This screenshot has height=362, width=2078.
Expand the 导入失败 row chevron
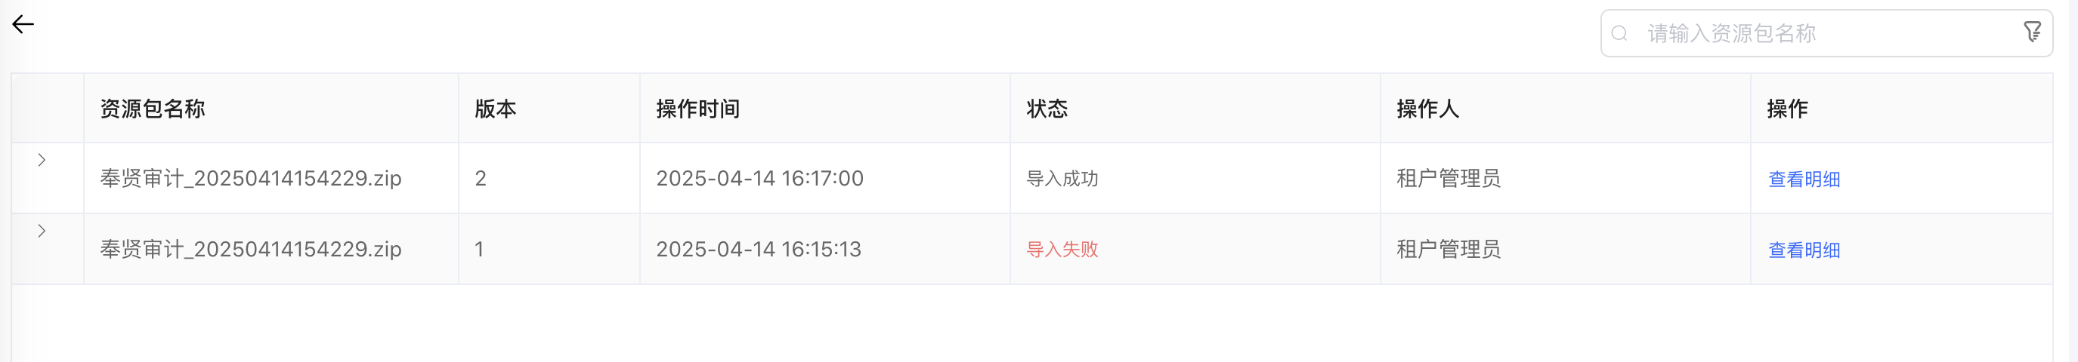coord(42,231)
